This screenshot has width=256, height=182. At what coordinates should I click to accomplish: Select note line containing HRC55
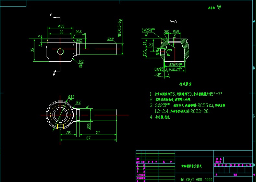188,105
